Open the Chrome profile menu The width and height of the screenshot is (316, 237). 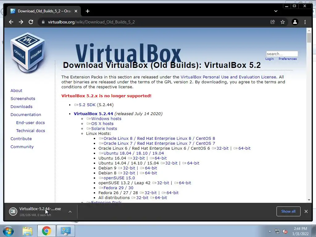click(x=295, y=22)
